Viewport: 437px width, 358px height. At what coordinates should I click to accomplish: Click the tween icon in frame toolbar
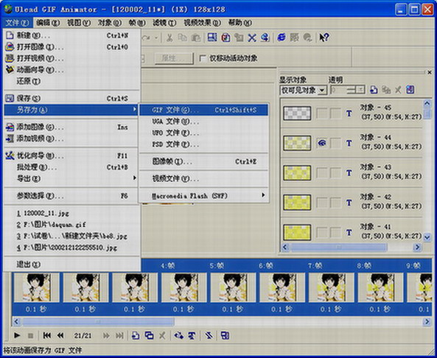tap(178, 335)
